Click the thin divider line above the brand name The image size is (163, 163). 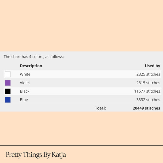pyautogui.click(x=81, y=146)
